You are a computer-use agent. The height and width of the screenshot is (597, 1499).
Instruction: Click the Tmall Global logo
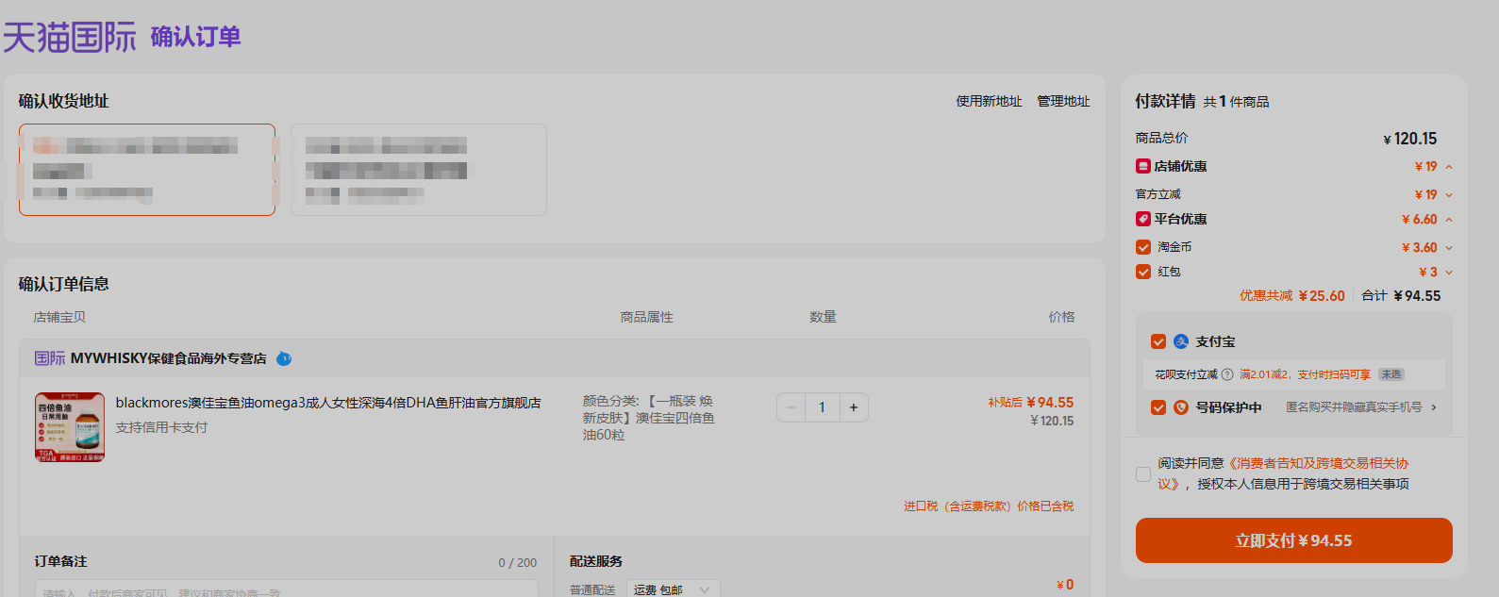pos(70,37)
